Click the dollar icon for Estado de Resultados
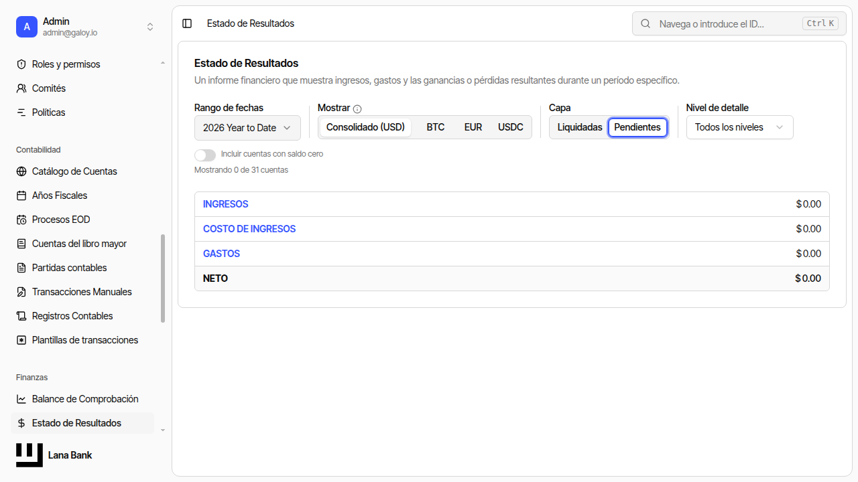858x482 pixels. click(21, 423)
